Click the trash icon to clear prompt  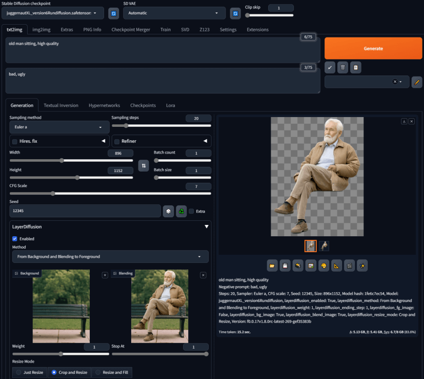pos(343,67)
